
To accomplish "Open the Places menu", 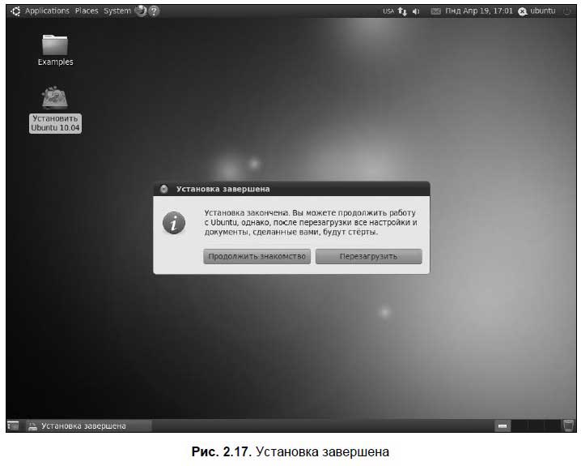I will coord(87,11).
